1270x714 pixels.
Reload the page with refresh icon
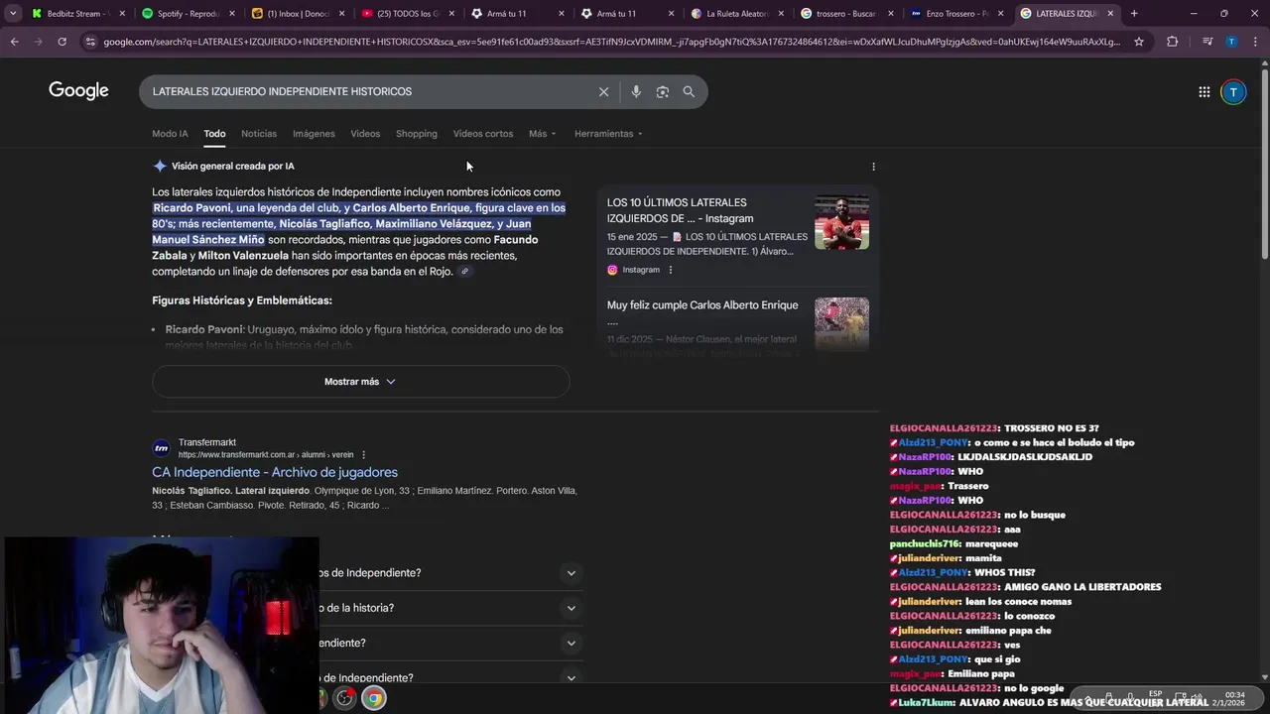[62, 42]
